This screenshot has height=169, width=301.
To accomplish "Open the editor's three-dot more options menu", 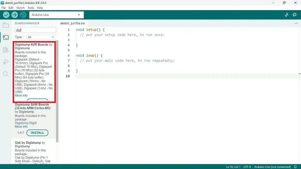I will [x=296, y=23].
